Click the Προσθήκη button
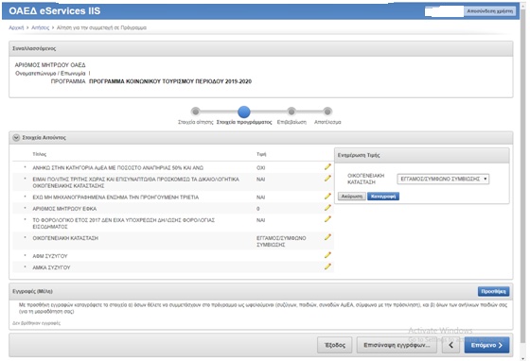Screen dimensions: 530x361 [493, 291]
